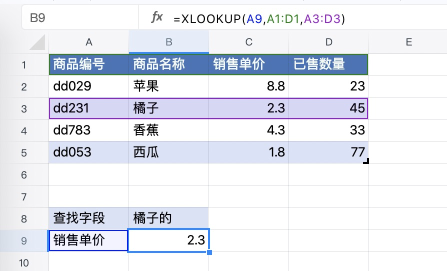Select cell dd783

click(x=88, y=130)
